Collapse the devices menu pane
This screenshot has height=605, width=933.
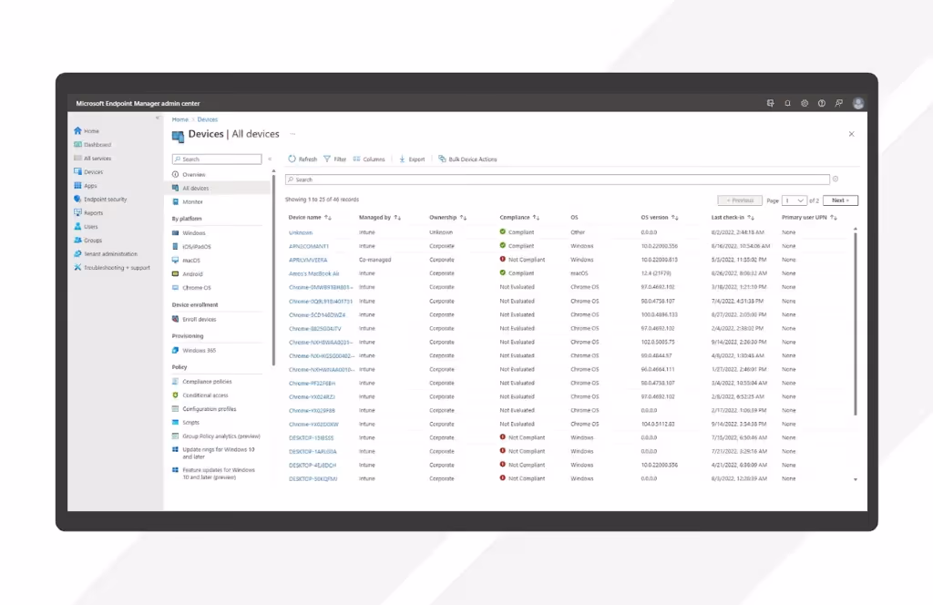tap(270, 159)
